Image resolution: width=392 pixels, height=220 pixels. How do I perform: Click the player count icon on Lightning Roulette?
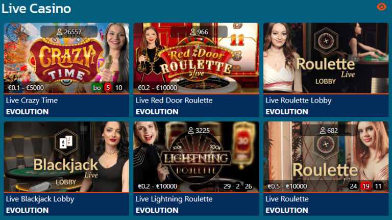(x=191, y=131)
